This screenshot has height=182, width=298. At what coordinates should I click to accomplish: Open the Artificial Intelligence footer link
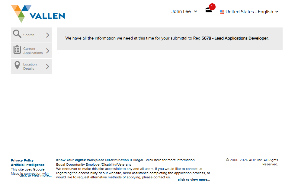[x=27, y=165]
